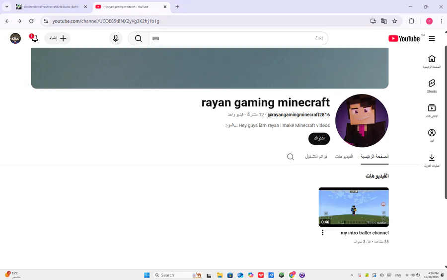Open the ENG language indicator

398,275
